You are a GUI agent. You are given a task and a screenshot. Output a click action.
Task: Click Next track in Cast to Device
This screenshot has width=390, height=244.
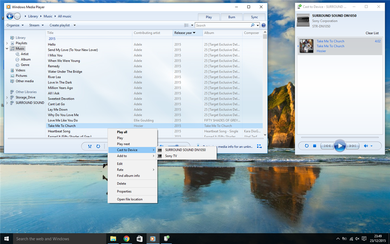click(352, 146)
